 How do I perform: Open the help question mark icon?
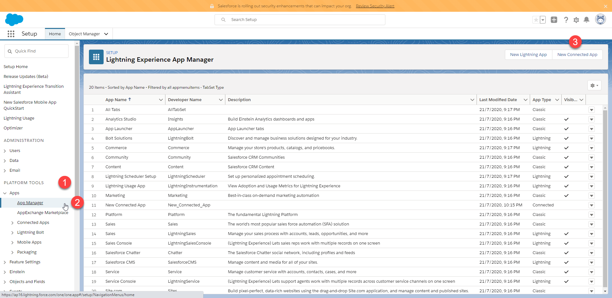pos(566,20)
